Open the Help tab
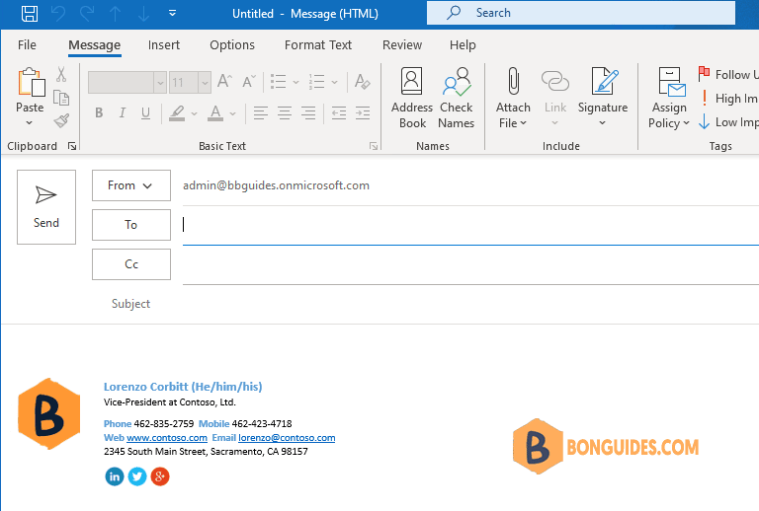Viewport: 759px width, 511px height. (x=463, y=45)
